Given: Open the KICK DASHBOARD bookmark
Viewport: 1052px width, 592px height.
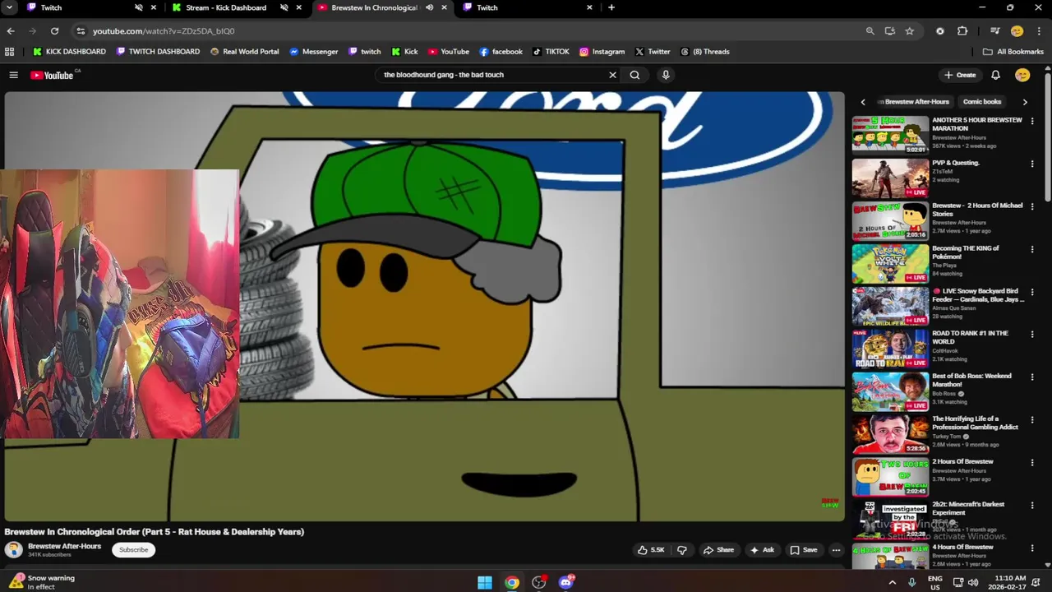Looking at the screenshot, I should (69, 51).
